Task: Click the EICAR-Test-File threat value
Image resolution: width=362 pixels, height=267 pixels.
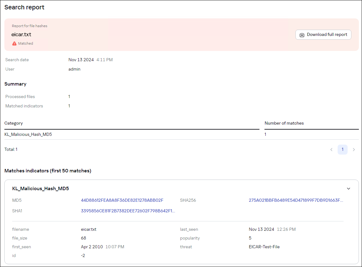Action: (x=264, y=247)
